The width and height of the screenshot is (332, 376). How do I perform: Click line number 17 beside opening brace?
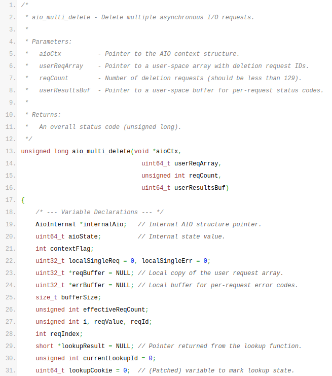10,200
